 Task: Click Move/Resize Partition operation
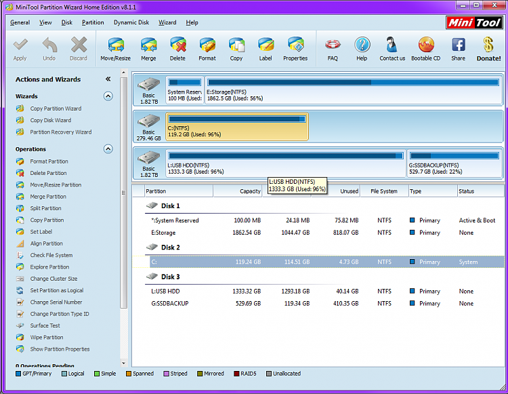coord(56,184)
